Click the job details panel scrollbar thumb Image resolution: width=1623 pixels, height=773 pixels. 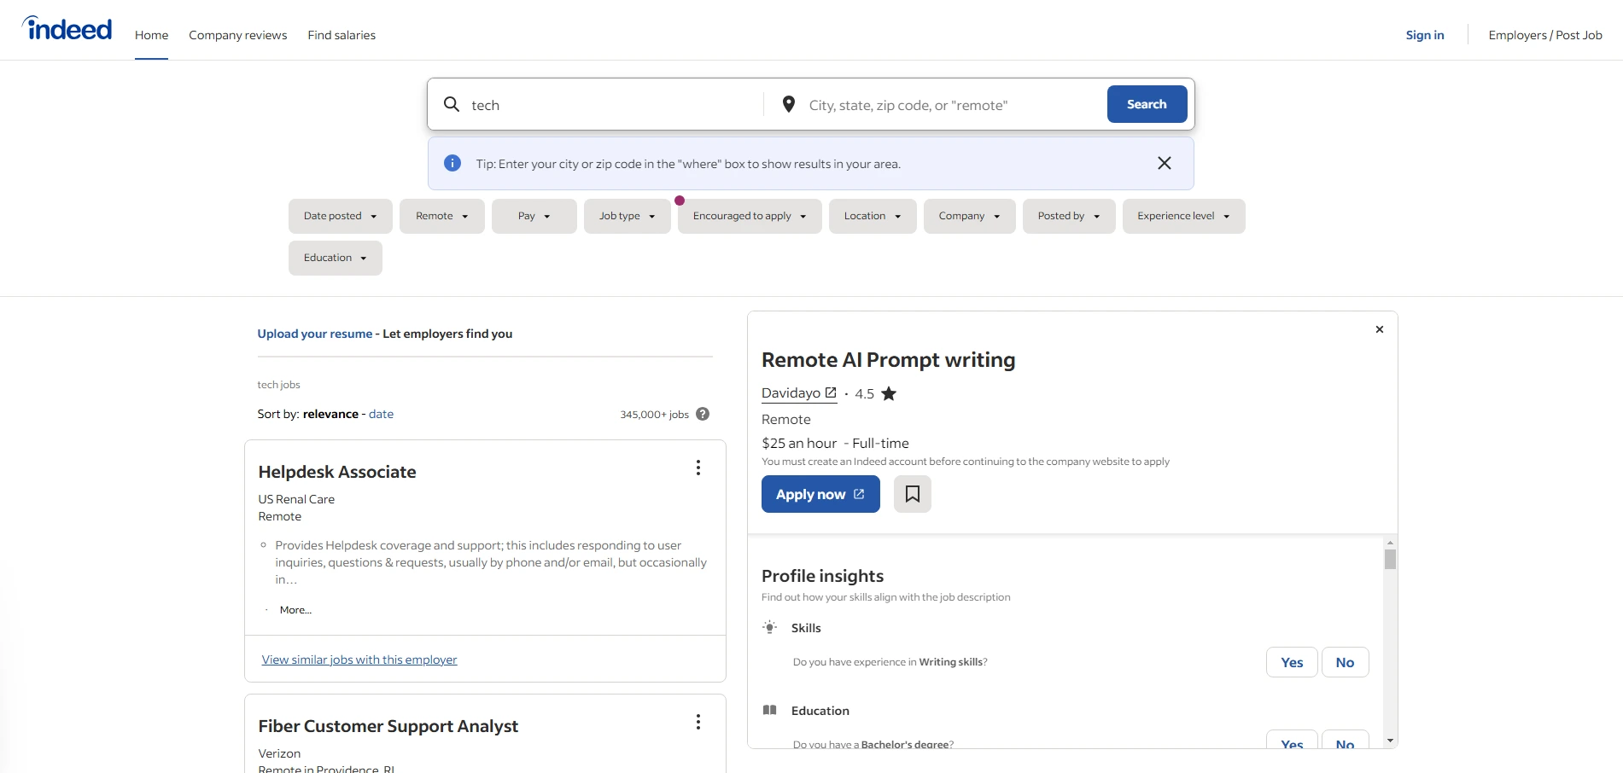pyautogui.click(x=1390, y=560)
